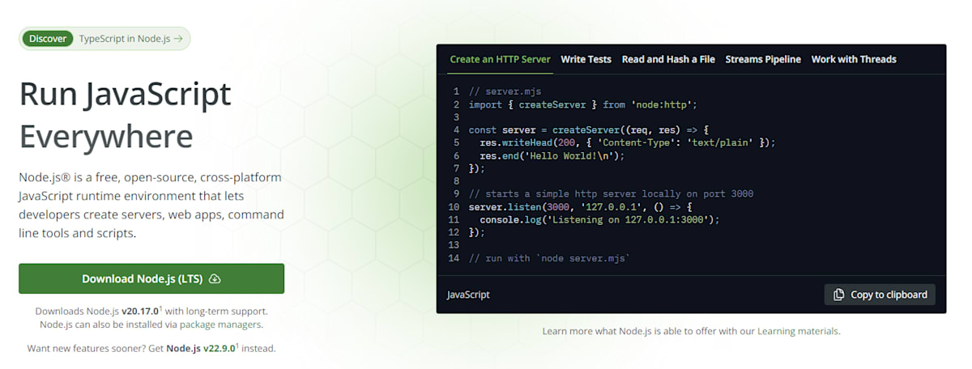
Task: Click the Download Node.js (LTS) button
Action: pyautogui.click(x=151, y=278)
